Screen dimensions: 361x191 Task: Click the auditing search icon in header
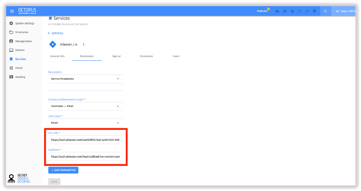(285, 11)
